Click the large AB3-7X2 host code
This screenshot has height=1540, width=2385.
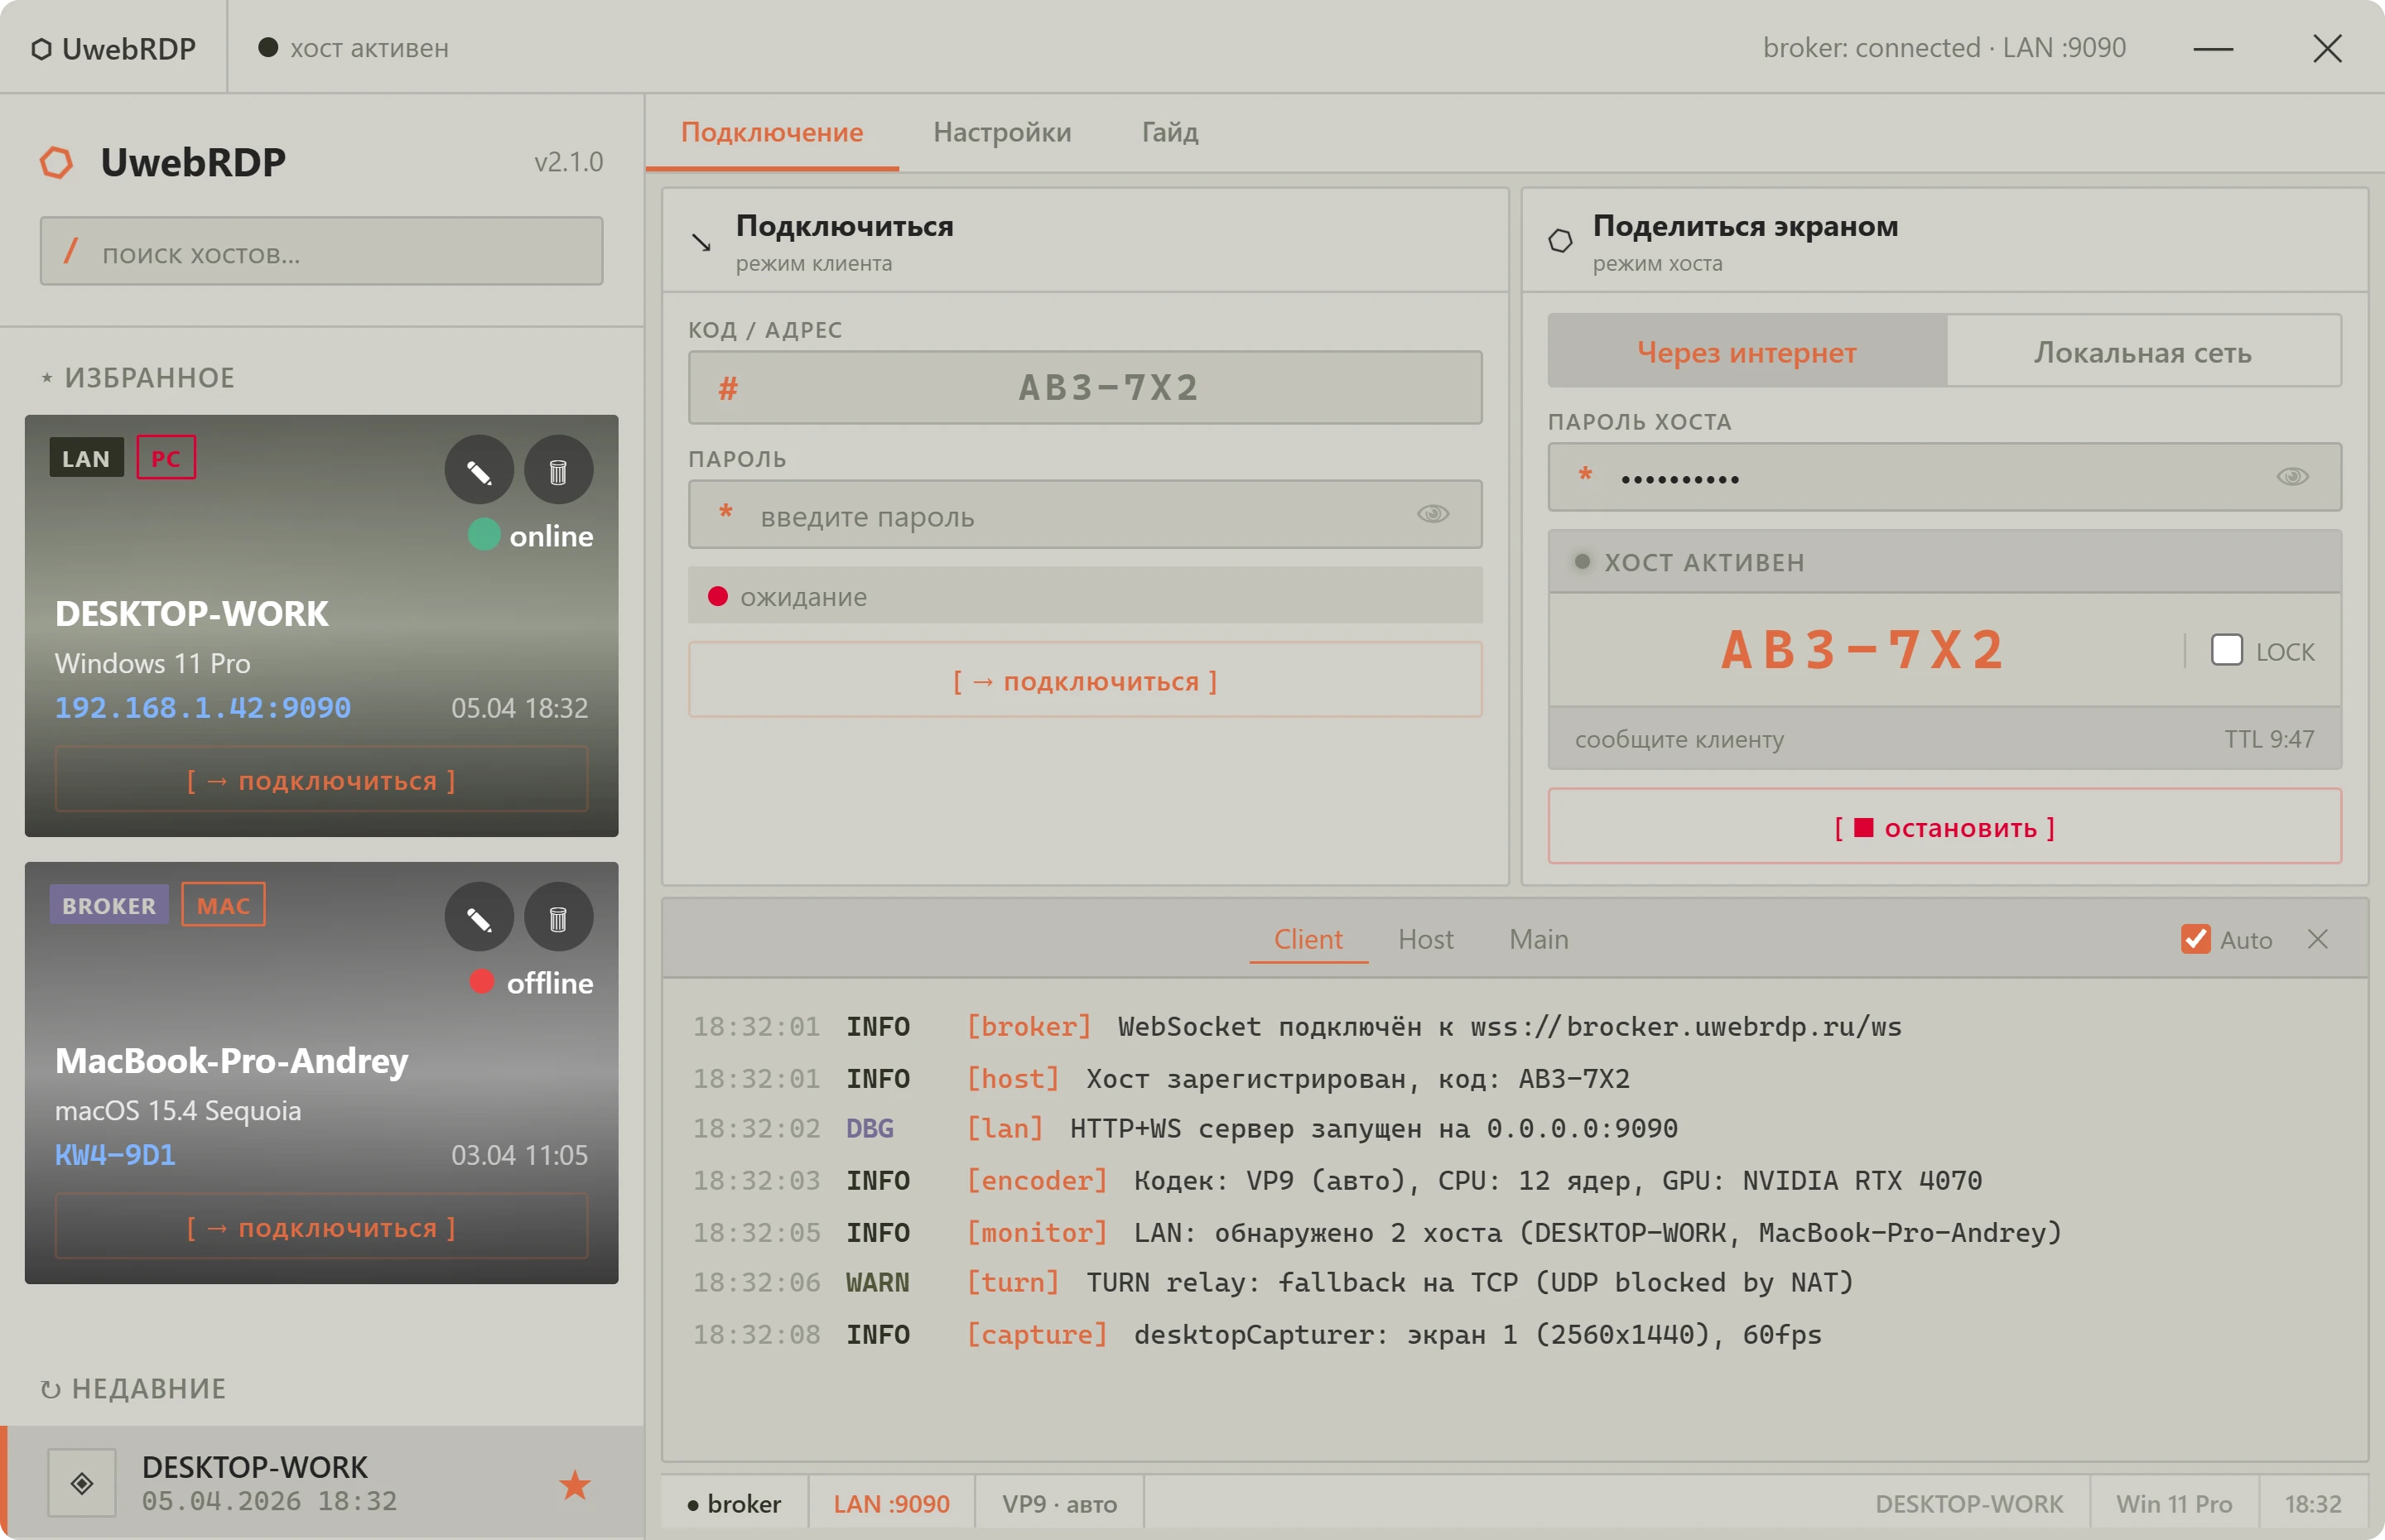(x=1864, y=650)
